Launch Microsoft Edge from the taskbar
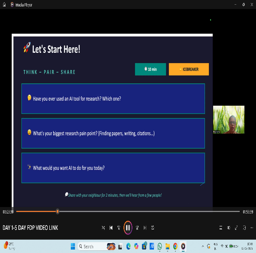256x253 pixels. tap(129, 246)
